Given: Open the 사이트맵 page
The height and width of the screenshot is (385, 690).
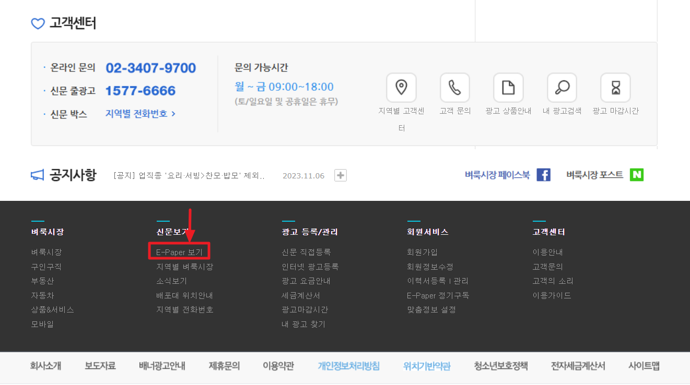Looking at the screenshot, I should [643, 366].
